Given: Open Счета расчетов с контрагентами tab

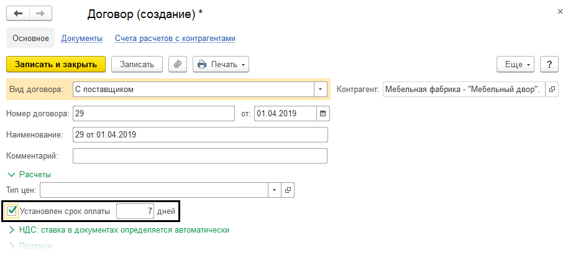Looking at the screenshot, I should coord(175,39).
